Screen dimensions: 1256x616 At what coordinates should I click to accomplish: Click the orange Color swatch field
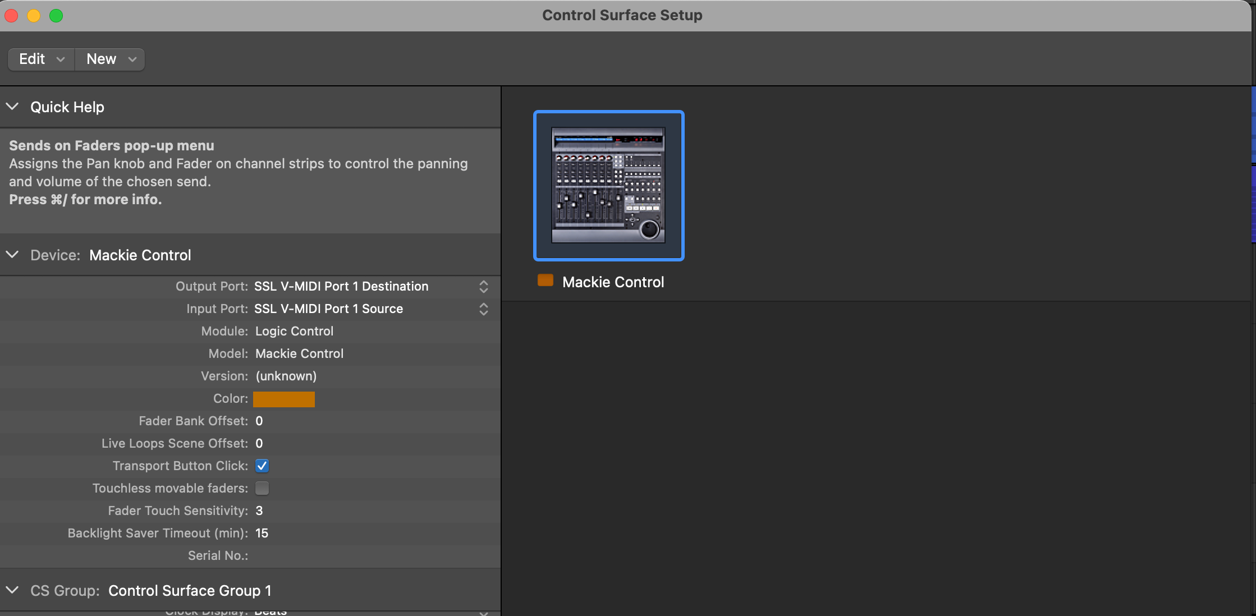click(x=284, y=399)
